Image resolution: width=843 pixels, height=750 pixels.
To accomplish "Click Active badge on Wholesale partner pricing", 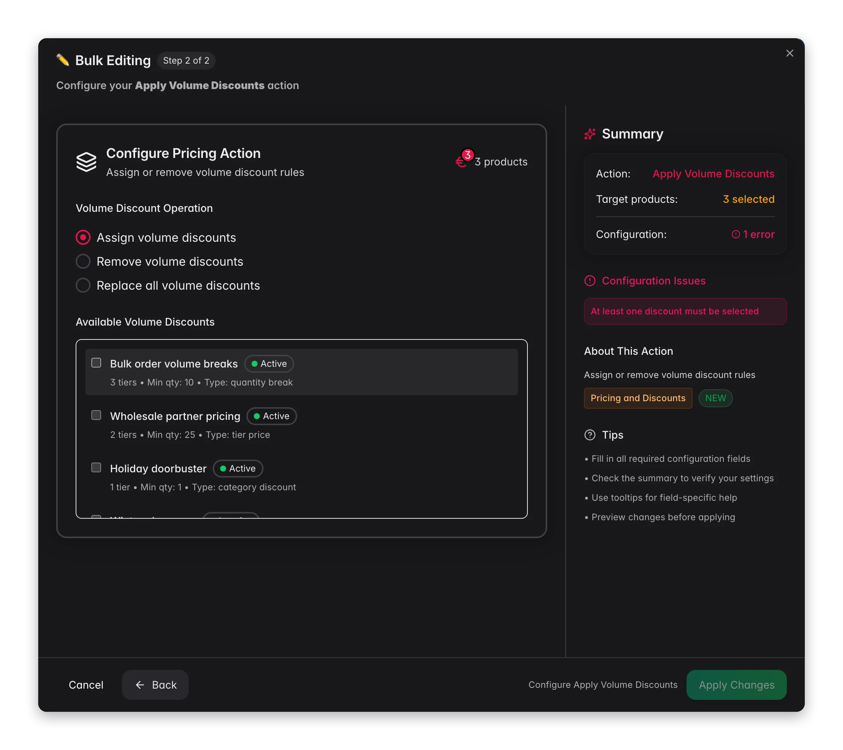I will 271,416.
